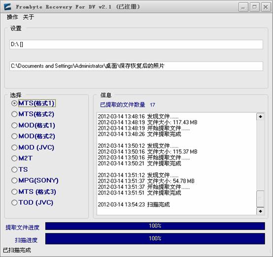Select MTS(格式2) radio option
Screen dimensions: 273x257
click(x=33, y=114)
